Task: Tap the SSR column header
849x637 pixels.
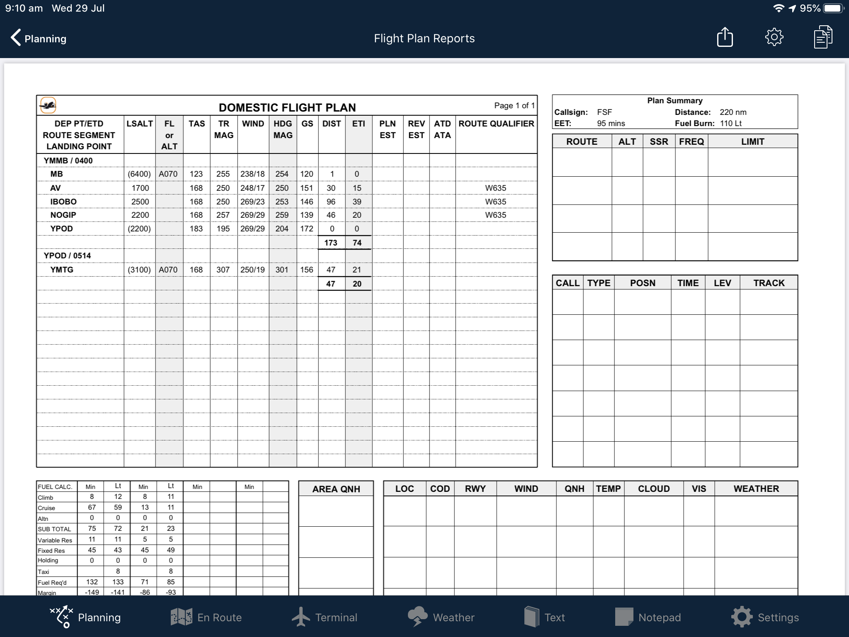Action: tap(659, 141)
